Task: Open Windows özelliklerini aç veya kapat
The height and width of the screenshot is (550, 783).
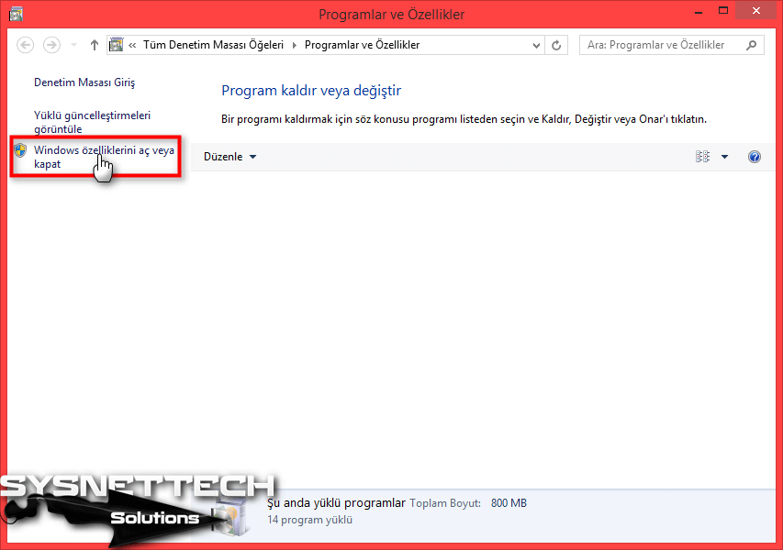Action: pos(104,157)
